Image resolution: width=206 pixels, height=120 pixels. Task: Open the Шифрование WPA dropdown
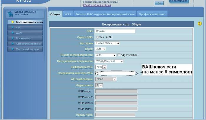point(100,67)
